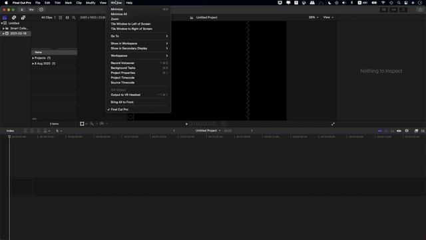Click the keyword editor key button
This screenshot has width=426, height=240.
coord(31,9)
